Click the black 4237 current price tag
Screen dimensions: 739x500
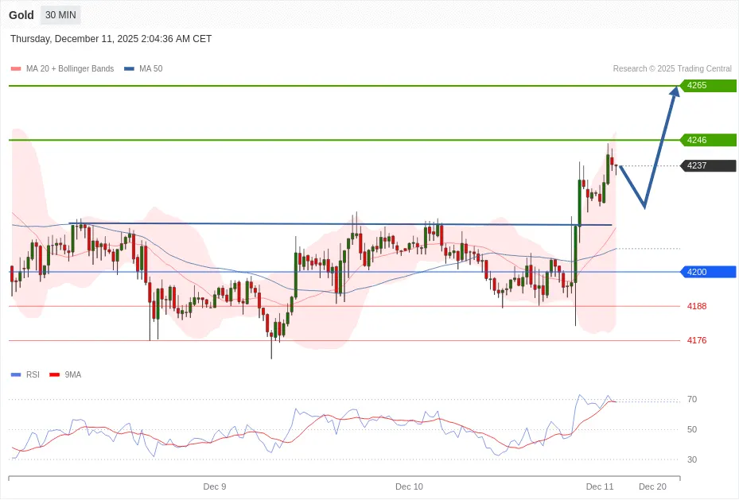(707, 165)
